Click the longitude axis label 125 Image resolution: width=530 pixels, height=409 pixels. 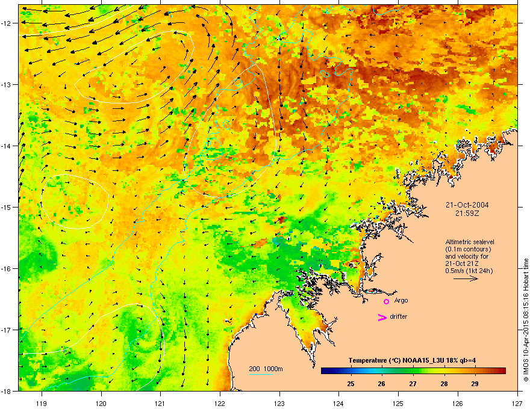[x=398, y=403]
